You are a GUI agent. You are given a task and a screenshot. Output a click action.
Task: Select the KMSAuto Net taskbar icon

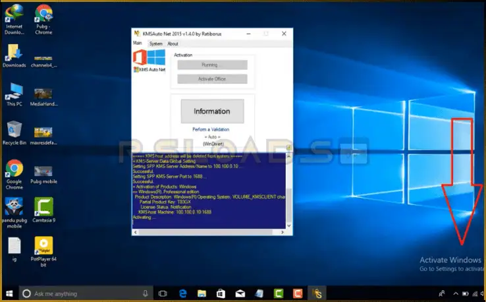click(317, 293)
